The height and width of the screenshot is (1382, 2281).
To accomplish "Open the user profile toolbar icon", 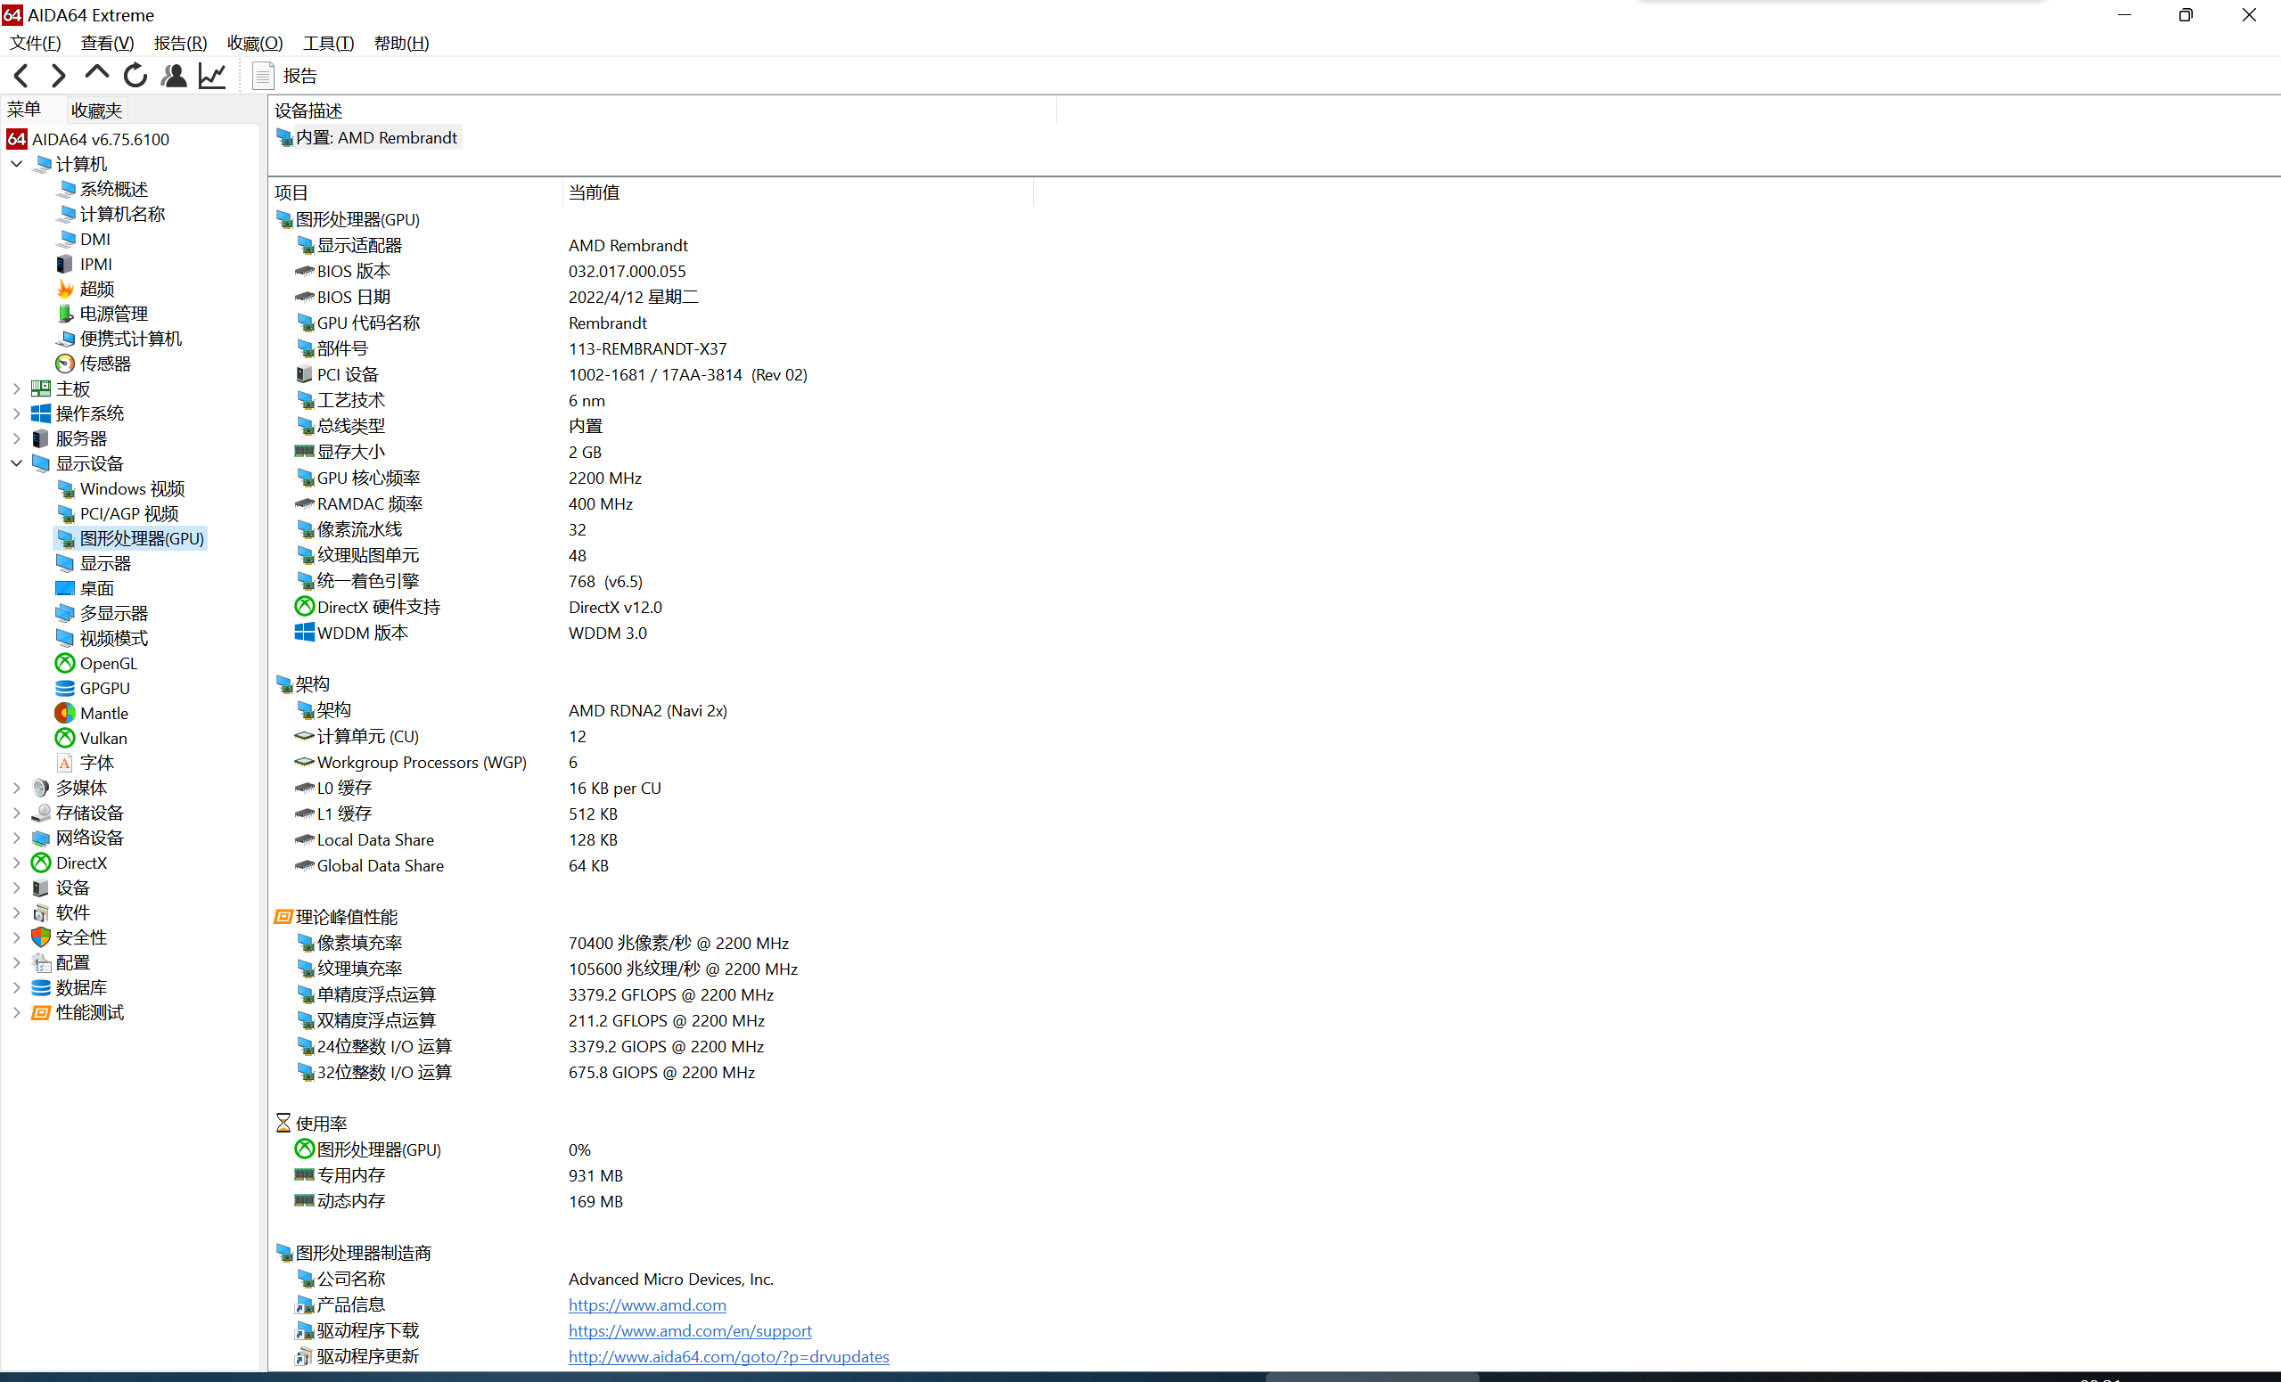I will click(x=174, y=75).
